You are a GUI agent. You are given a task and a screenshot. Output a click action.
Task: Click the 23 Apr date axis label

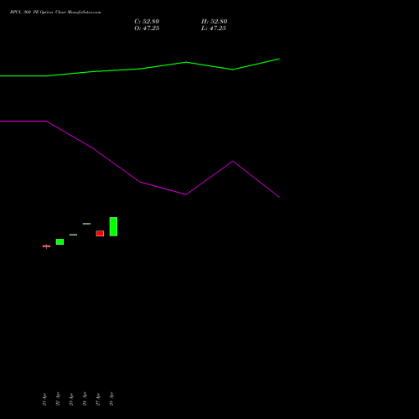71,399
